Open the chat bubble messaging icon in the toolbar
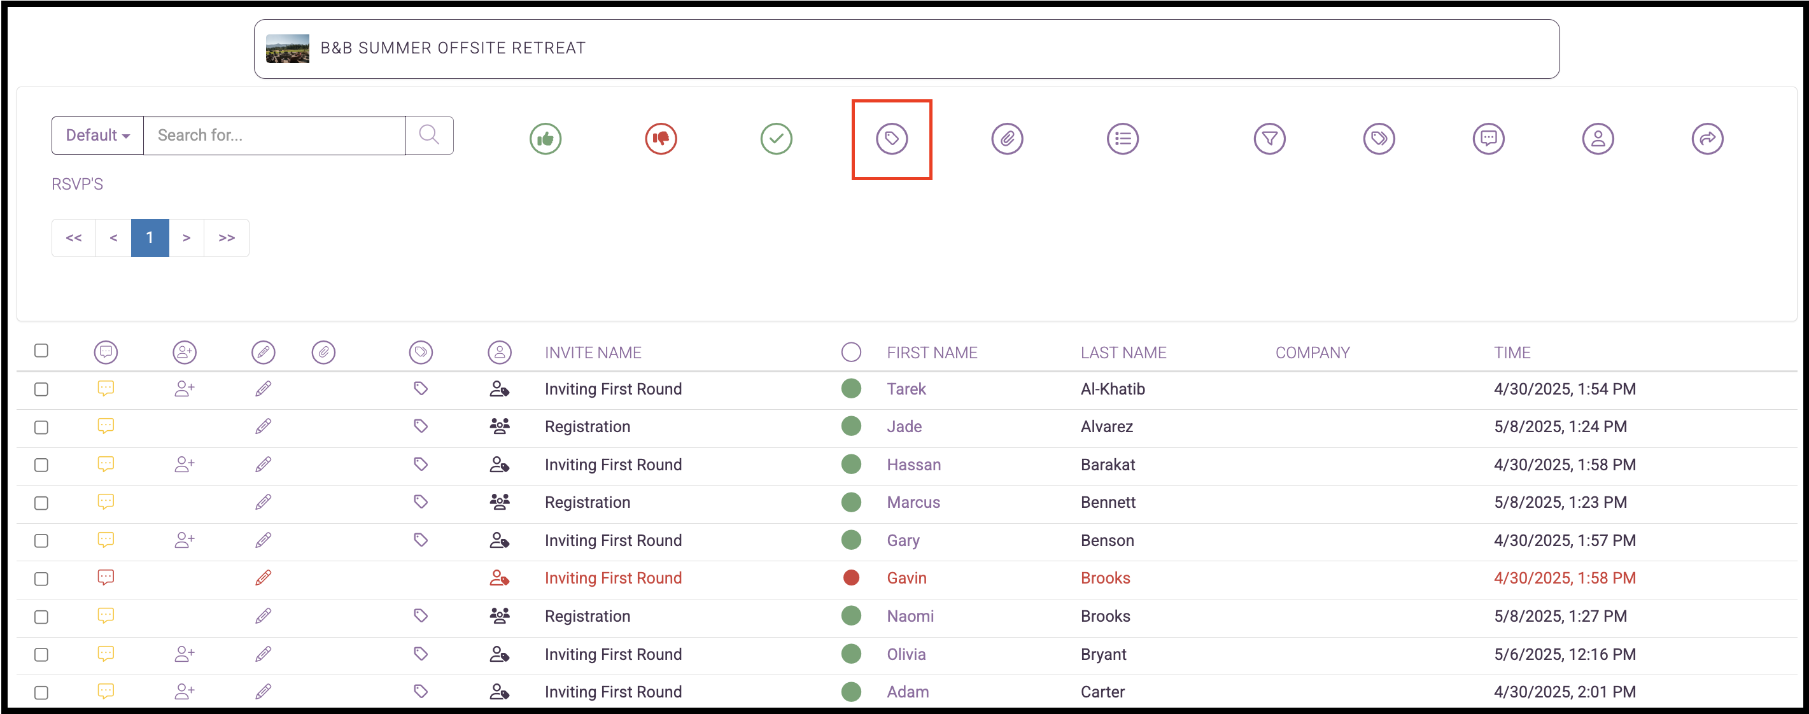Viewport: 1809px width, 714px height. coord(1489,138)
